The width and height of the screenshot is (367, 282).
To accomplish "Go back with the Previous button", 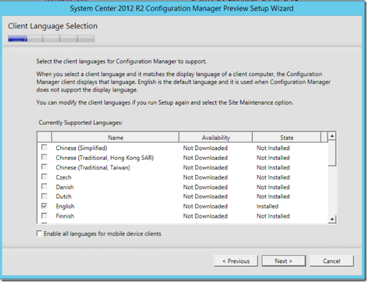I will tap(236, 261).
